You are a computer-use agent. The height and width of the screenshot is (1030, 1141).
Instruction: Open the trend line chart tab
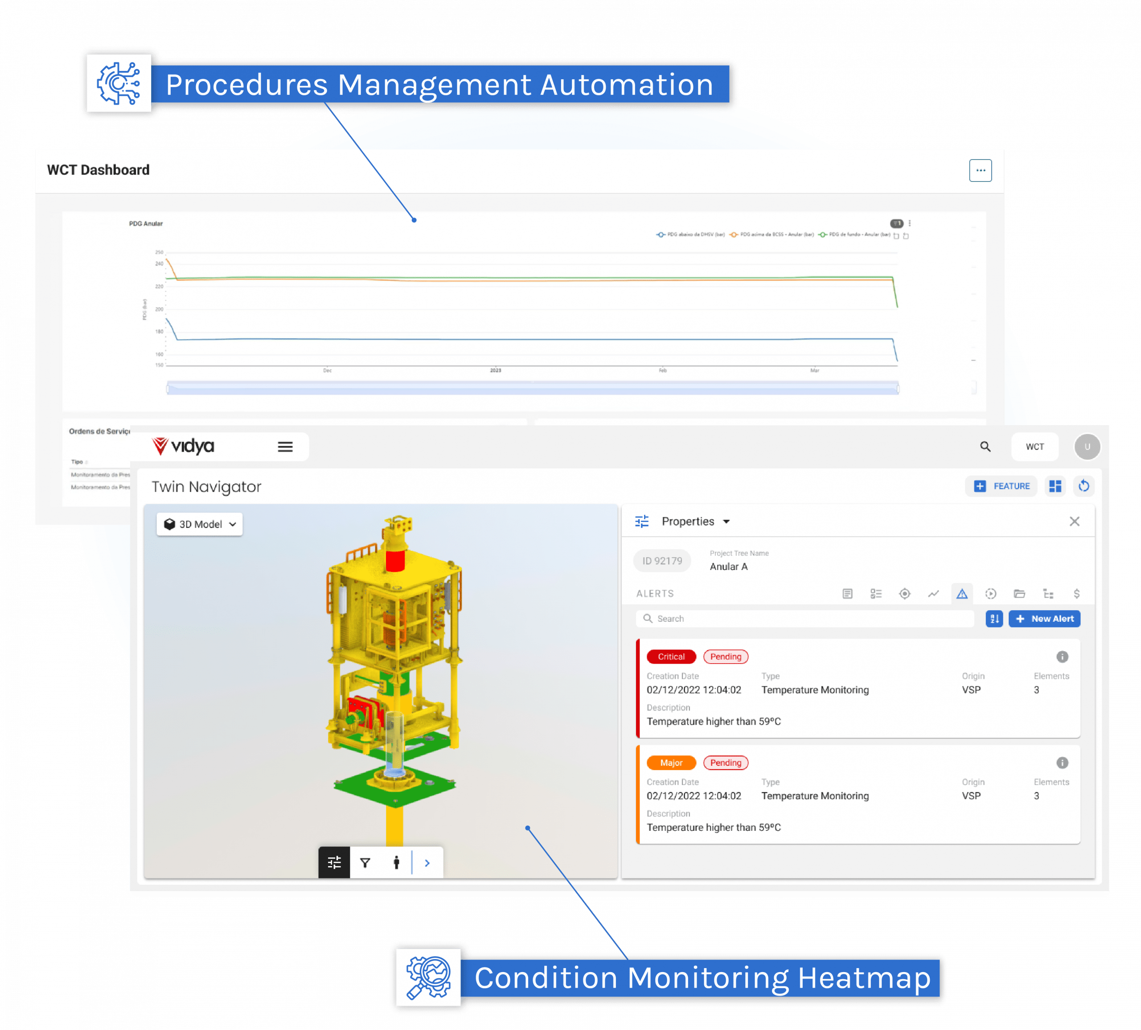pyautogui.click(x=933, y=594)
